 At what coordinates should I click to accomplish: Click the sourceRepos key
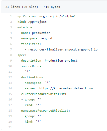(31, 66)
